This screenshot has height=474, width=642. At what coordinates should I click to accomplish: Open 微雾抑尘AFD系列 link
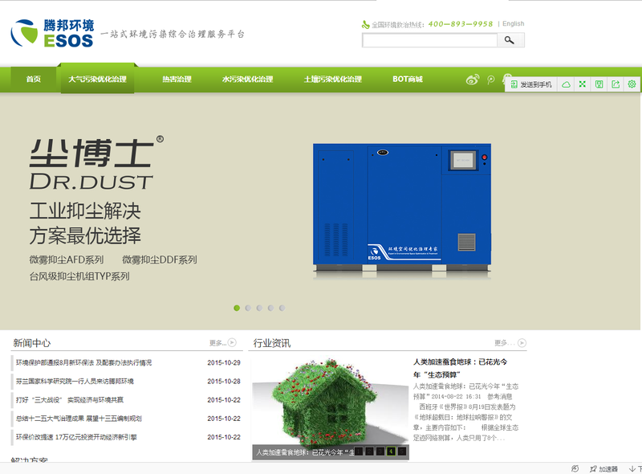[67, 259]
